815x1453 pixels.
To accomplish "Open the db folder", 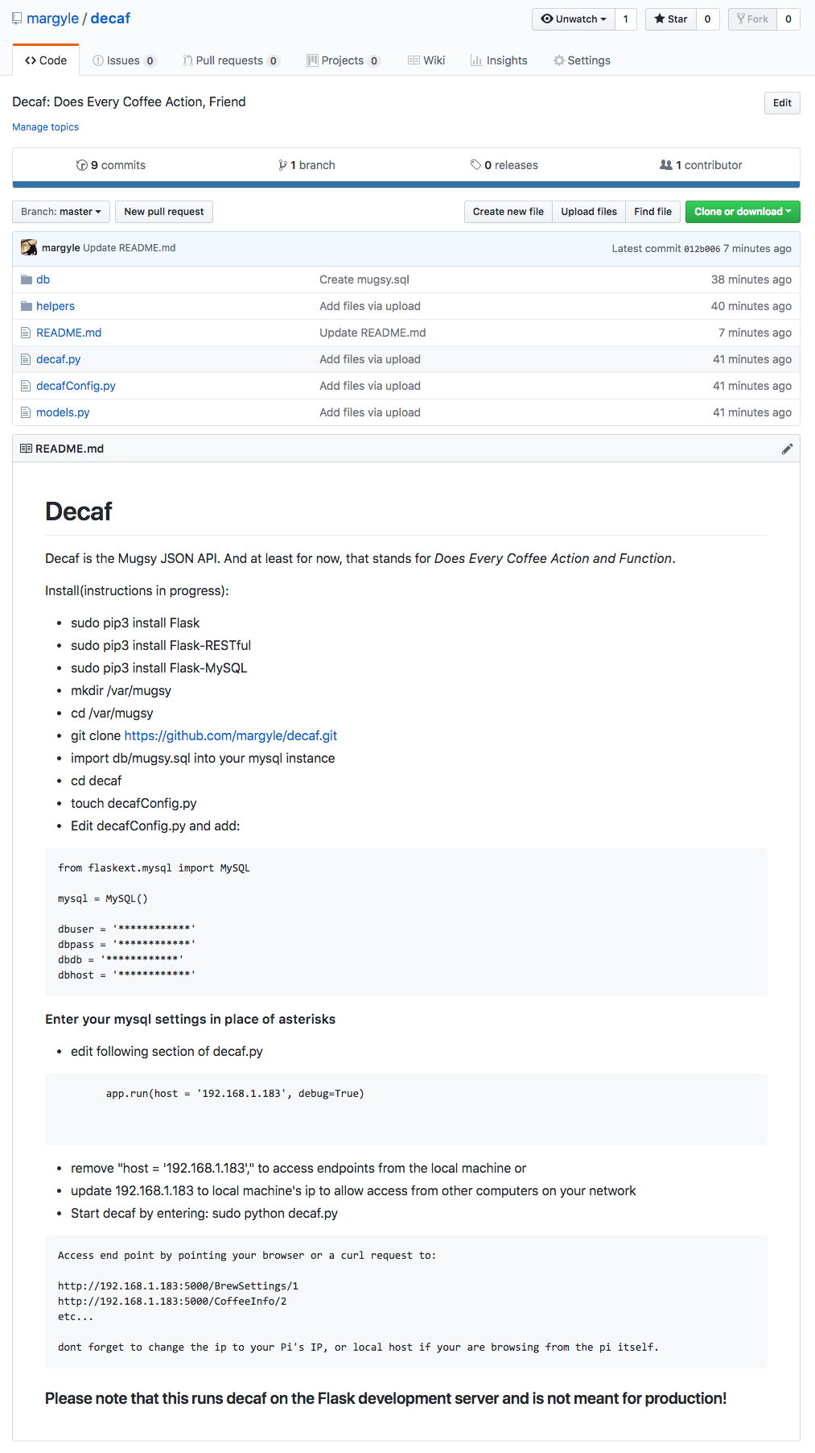I will (43, 279).
